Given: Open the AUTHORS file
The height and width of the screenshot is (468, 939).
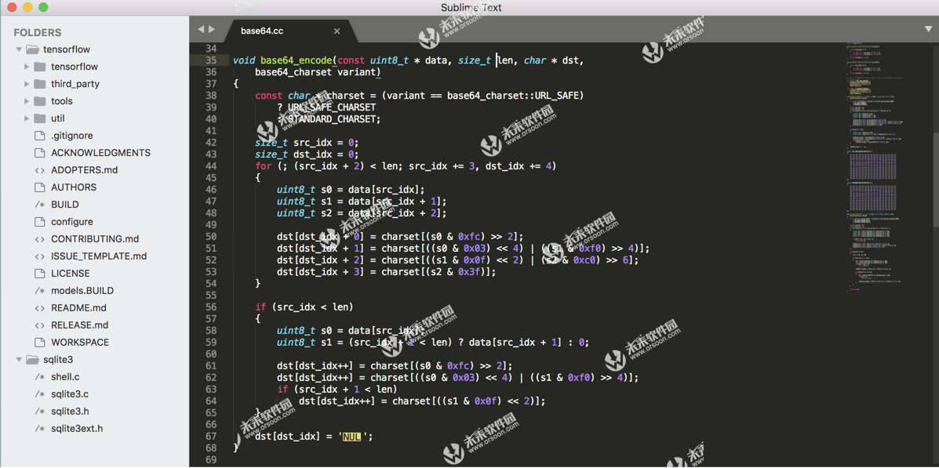Looking at the screenshot, I should (x=74, y=187).
